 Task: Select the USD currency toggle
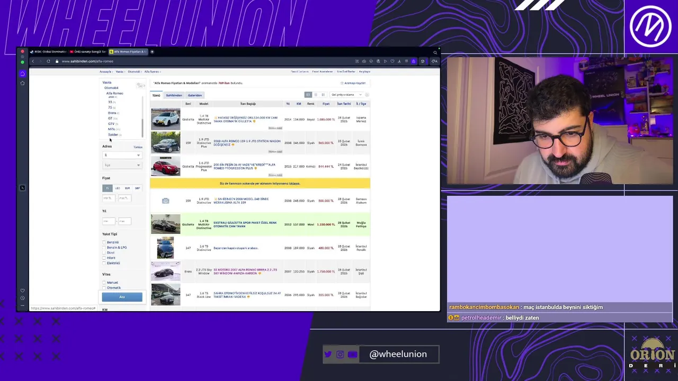(x=117, y=188)
